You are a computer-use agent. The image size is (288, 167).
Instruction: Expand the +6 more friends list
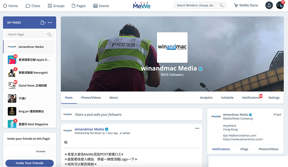point(40,151)
